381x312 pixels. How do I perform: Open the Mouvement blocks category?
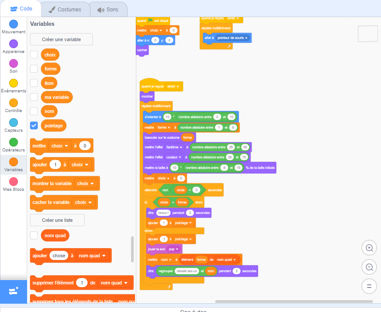click(x=14, y=27)
